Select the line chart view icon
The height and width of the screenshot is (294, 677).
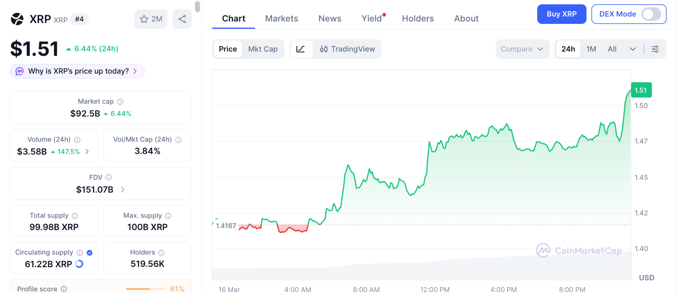pos(301,49)
